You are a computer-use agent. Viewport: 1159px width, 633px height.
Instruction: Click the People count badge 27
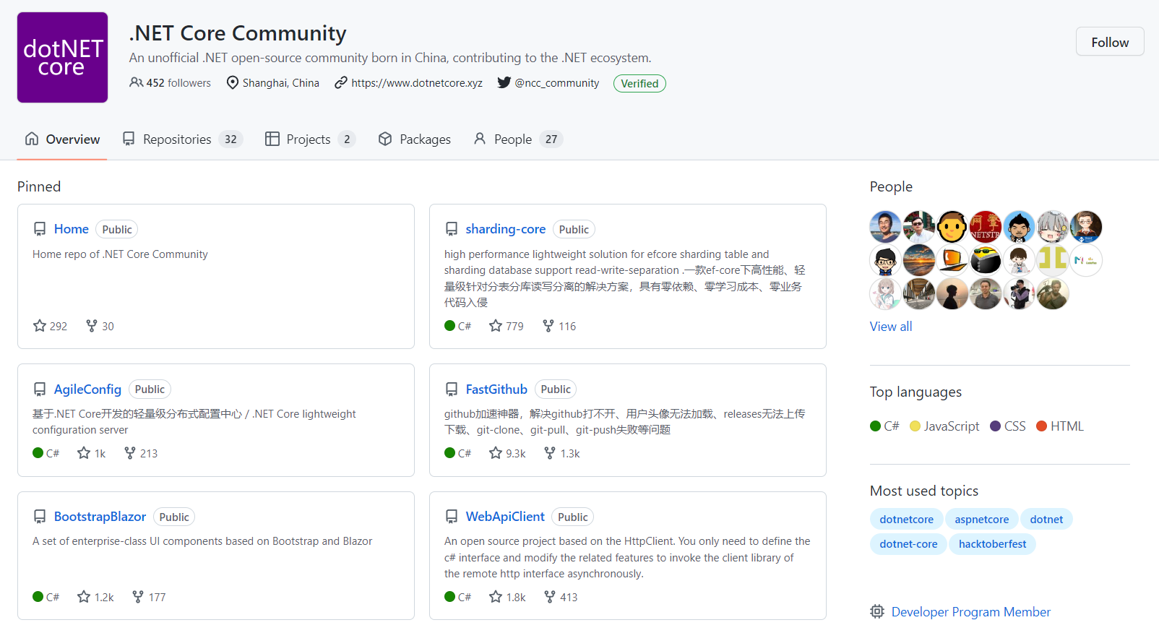pyautogui.click(x=551, y=139)
